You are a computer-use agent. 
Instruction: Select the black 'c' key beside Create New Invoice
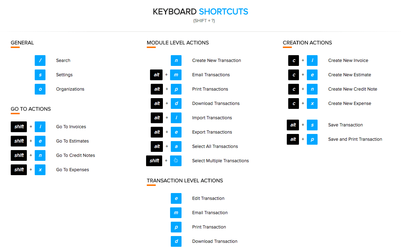pyautogui.click(x=293, y=60)
